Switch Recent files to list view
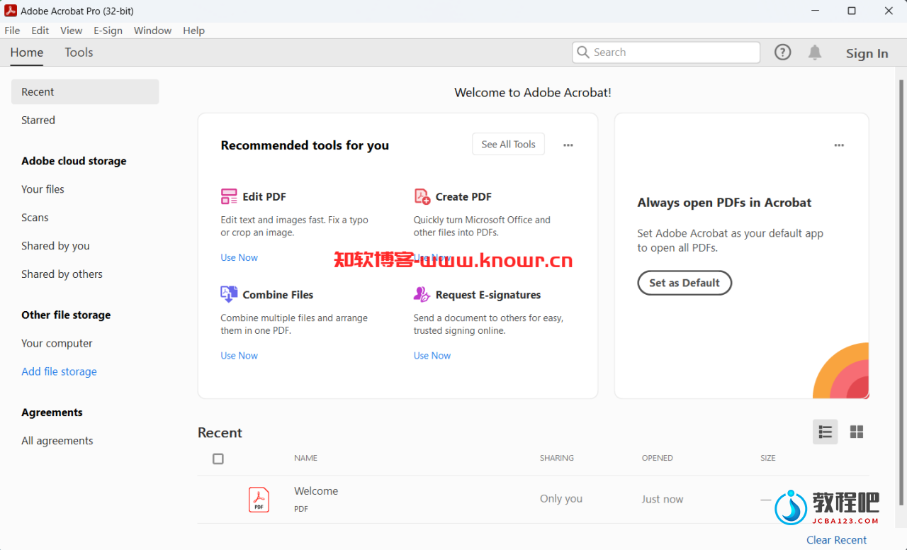Screen dimensions: 907x550 tap(825, 432)
